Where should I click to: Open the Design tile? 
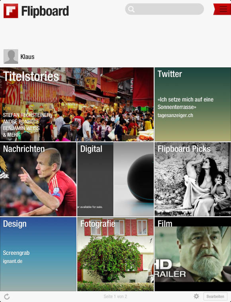(38, 254)
